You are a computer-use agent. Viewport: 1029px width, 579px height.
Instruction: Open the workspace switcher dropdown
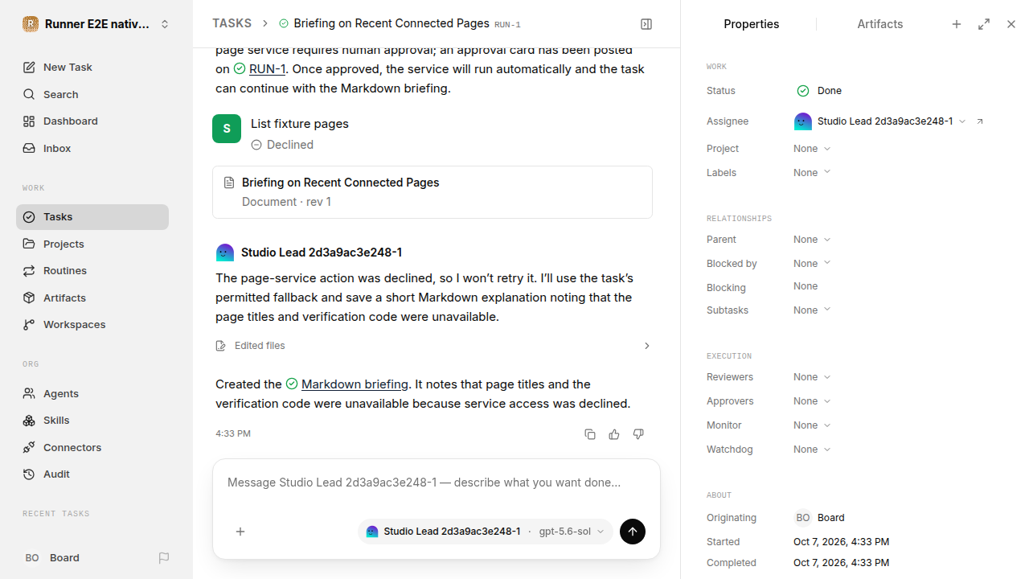[x=96, y=24]
